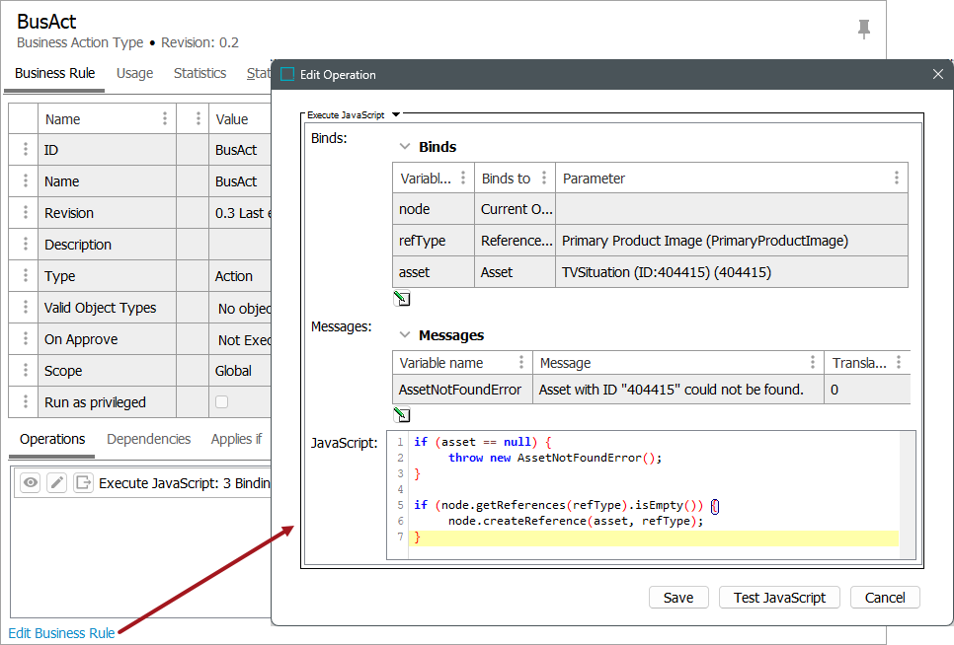This screenshot has width=954, height=645.
Task: Click the pencil edit icon for the operation
Action: pyautogui.click(x=57, y=483)
